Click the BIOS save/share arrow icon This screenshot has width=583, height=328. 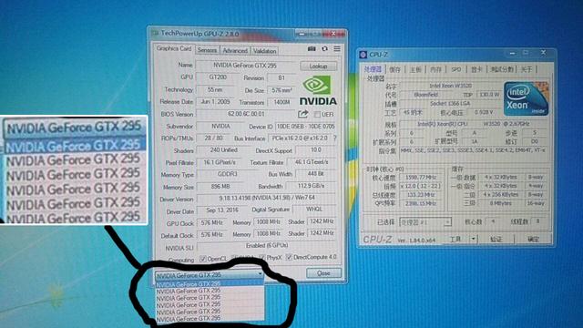pyautogui.click(x=303, y=114)
